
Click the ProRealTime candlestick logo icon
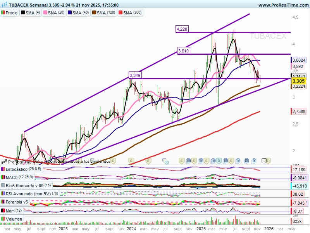point(4,162)
